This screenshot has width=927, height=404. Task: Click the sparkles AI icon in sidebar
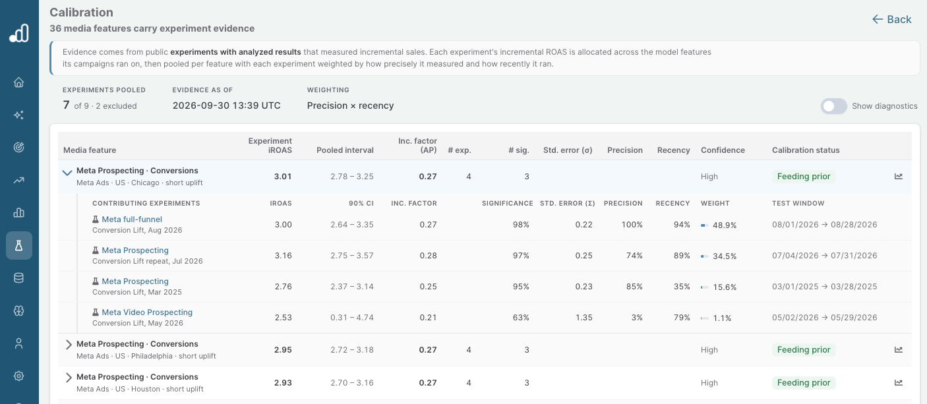click(18, 115)
